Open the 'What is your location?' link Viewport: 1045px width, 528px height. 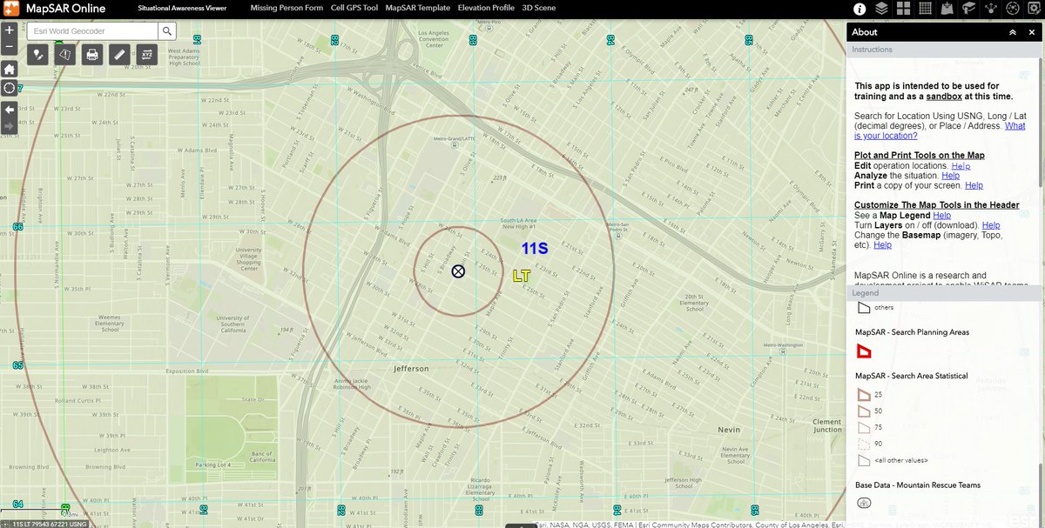tap(940, 131)
